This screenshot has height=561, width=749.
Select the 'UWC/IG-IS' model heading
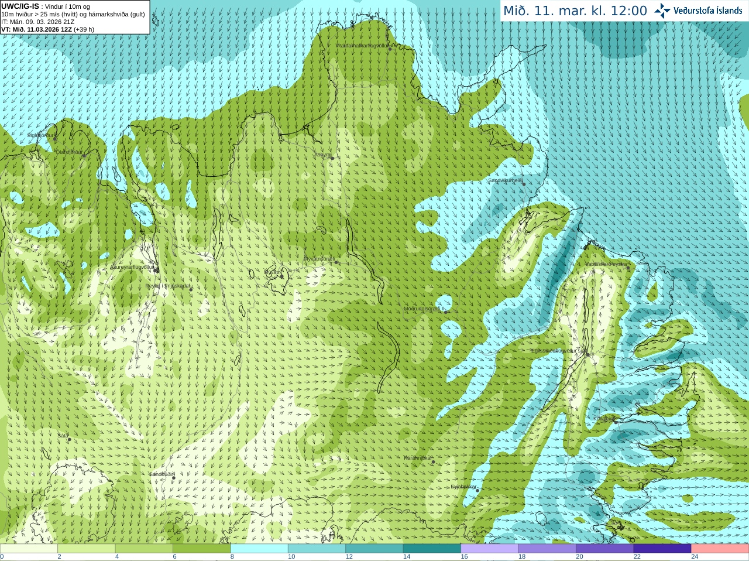[x=20, y=6]
